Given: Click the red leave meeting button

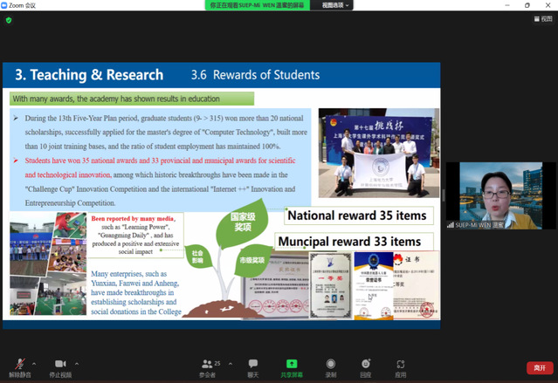Looking at the screenshot, I should 539,367.
